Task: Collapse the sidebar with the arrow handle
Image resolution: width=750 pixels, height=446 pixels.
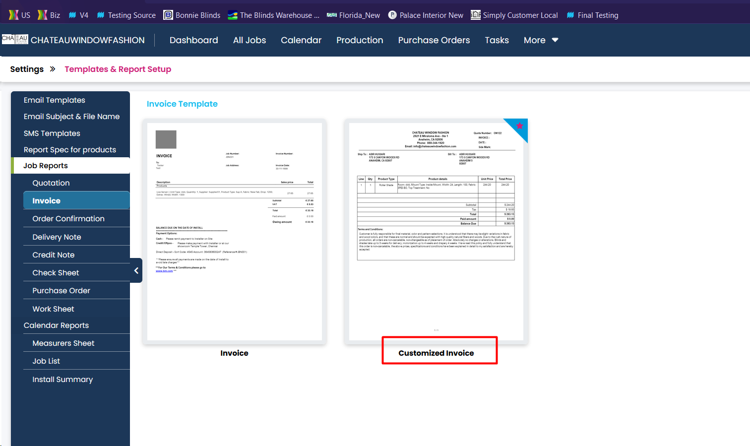Action: click(x=136, y=270)
